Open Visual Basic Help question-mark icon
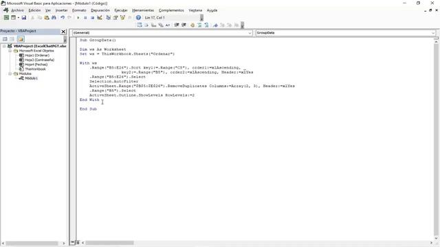Viewport: 440px width, 247px height. 138,18
